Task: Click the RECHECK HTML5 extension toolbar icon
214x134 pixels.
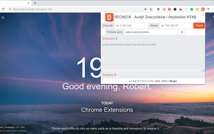Action: coord(203,9)
